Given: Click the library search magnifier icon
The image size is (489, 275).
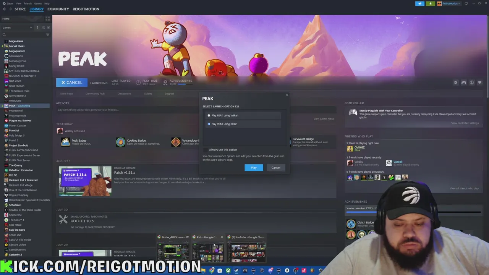Looking at the screenshot, I should pos(4,35).
